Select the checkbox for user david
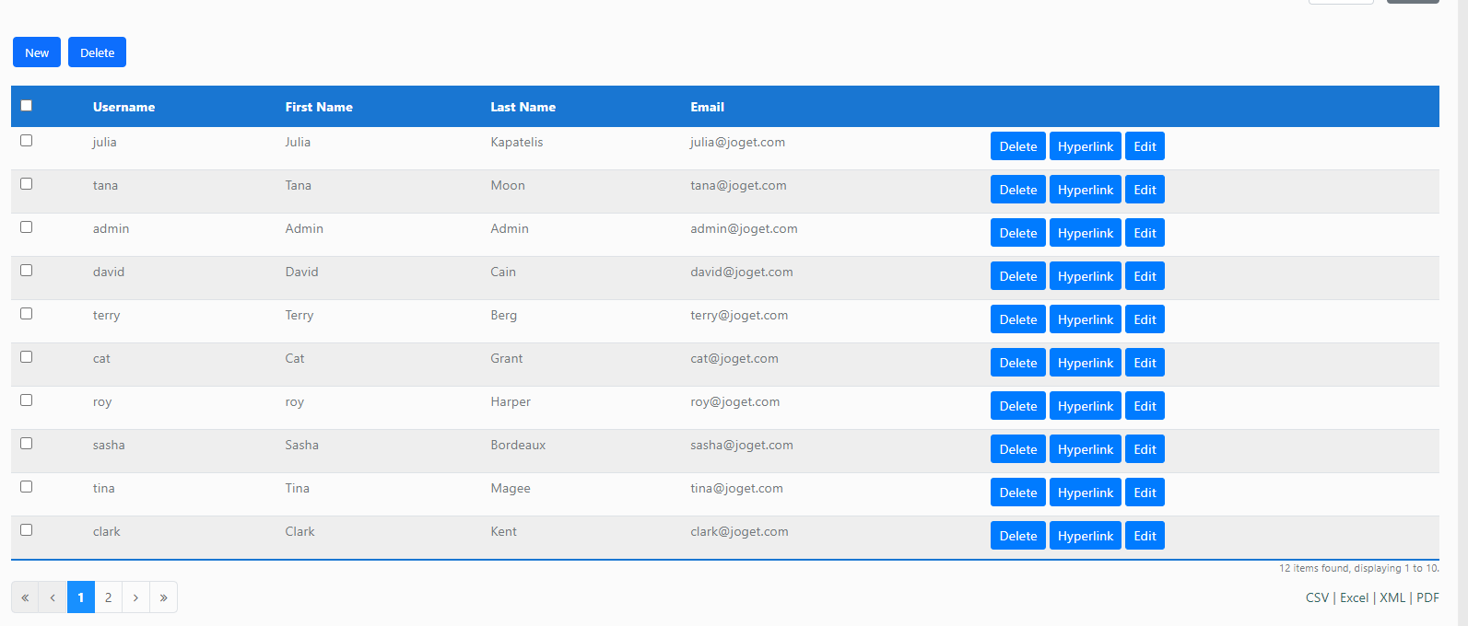 [27, 271]
